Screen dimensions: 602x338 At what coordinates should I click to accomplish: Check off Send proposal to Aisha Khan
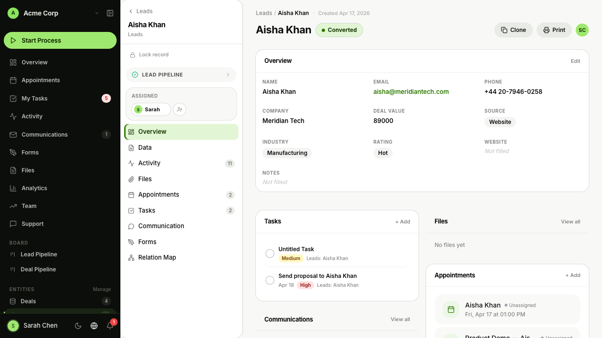[x=270, y=280]
